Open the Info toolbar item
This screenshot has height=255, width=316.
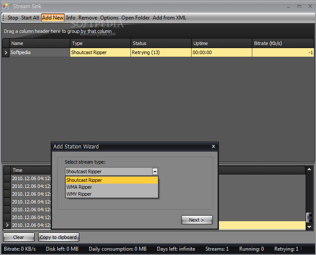click(71, 18)
